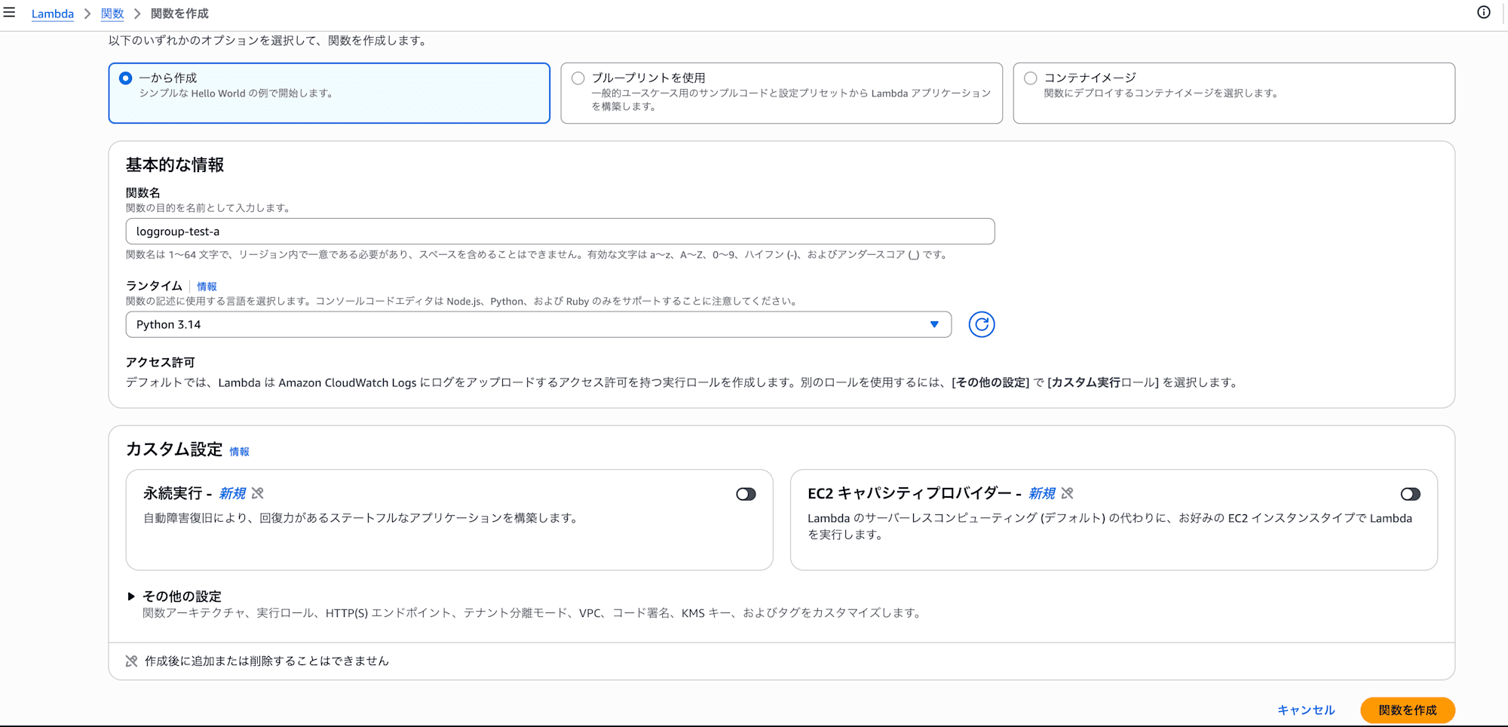
Task: Click the キャンセル button
Action: (1306, 710)
